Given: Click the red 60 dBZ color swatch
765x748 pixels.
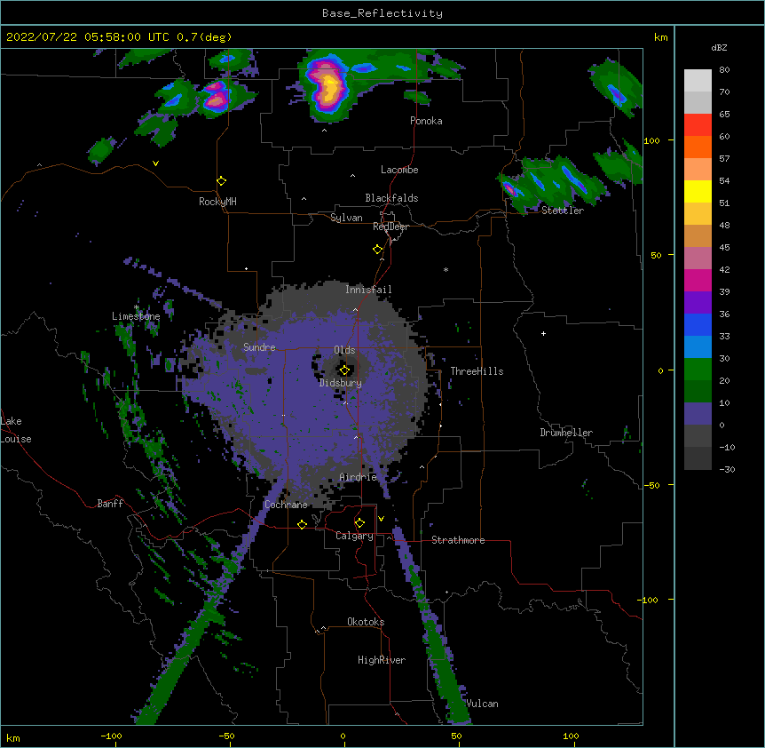Looking at the screenshot, I should (x=698, y=125).
